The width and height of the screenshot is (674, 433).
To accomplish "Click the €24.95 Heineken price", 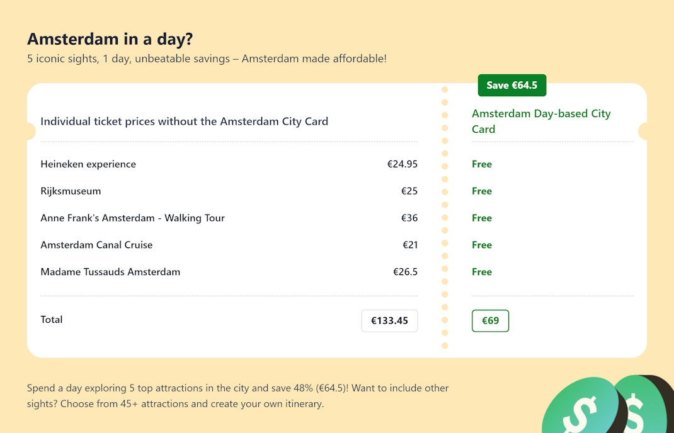I will pyautogui.click(x=402, y=164).
